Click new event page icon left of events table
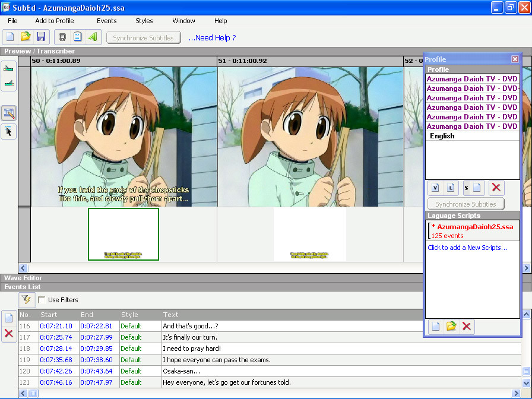Image resolution: width=532 pixels, height=399 pixels. 9,318
